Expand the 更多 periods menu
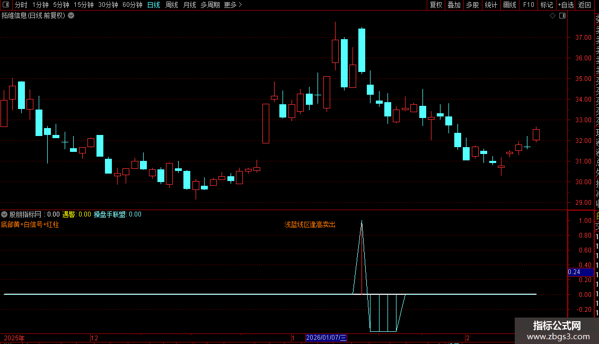The width and height of the screenshot is (599, 344). [x=233, y=5]
